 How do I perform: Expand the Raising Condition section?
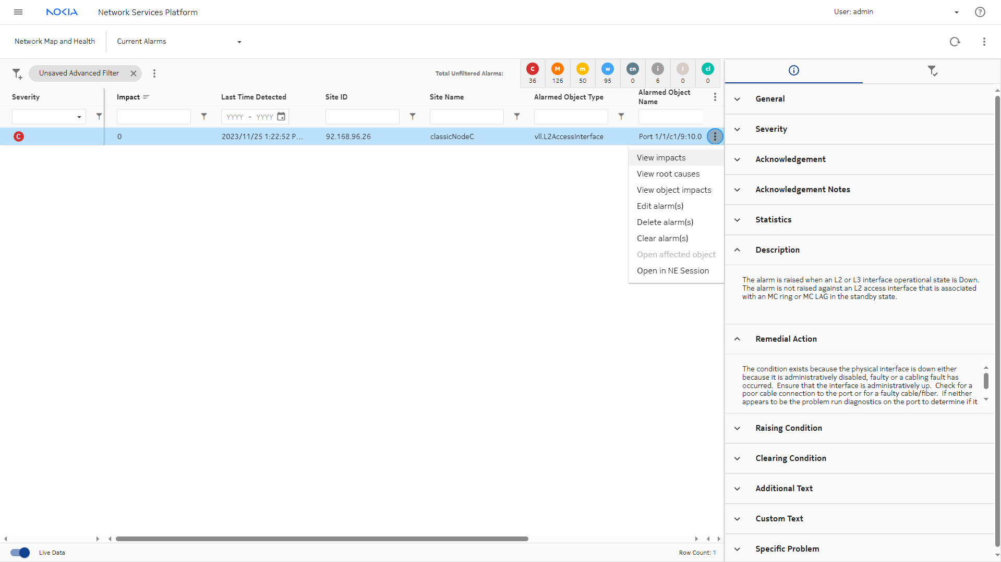click(x=788, y=428)
